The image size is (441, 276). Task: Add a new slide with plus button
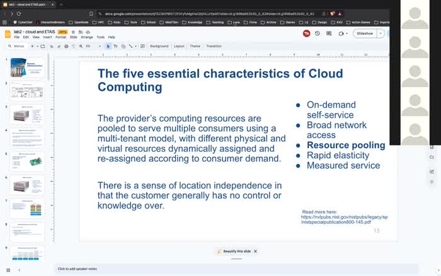pyautogui.click(x=32, y=46)
